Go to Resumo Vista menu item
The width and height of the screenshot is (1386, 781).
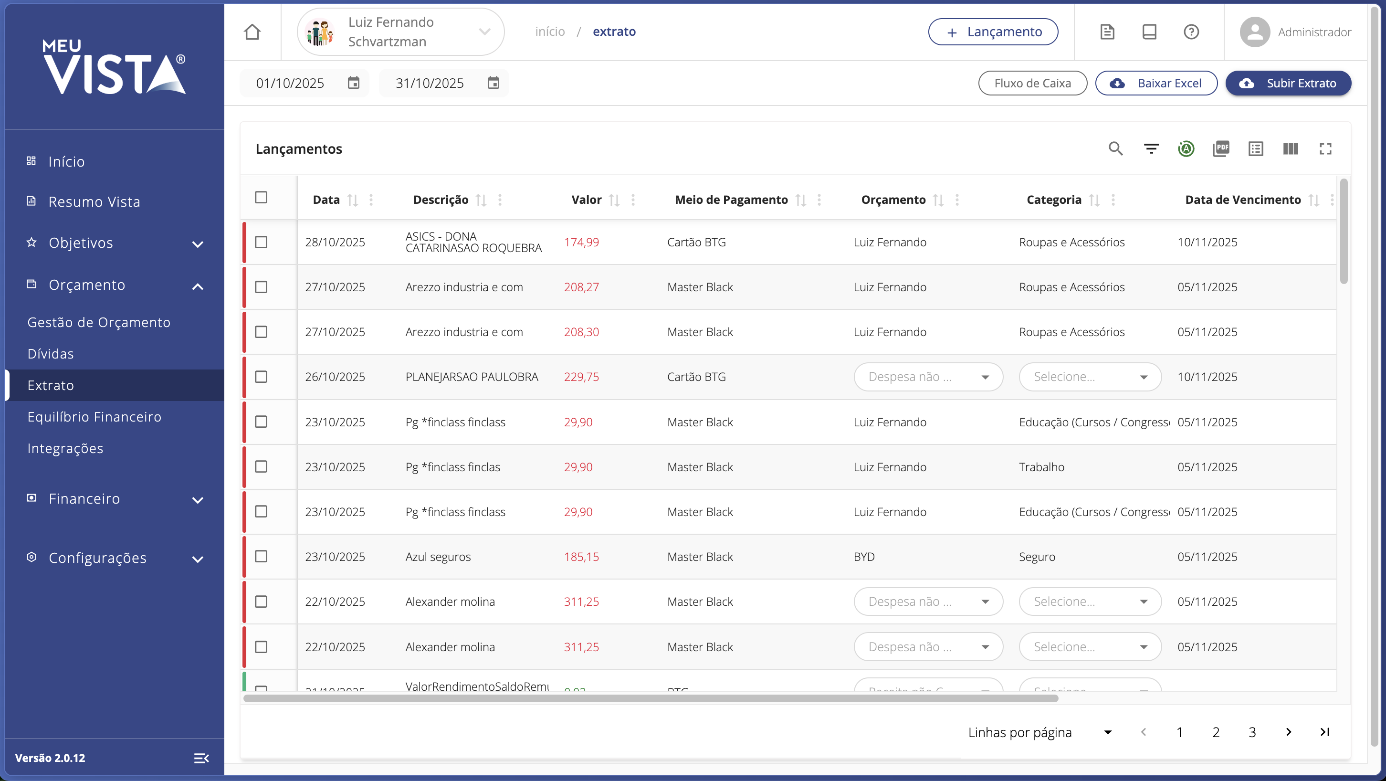pos(94,202)
